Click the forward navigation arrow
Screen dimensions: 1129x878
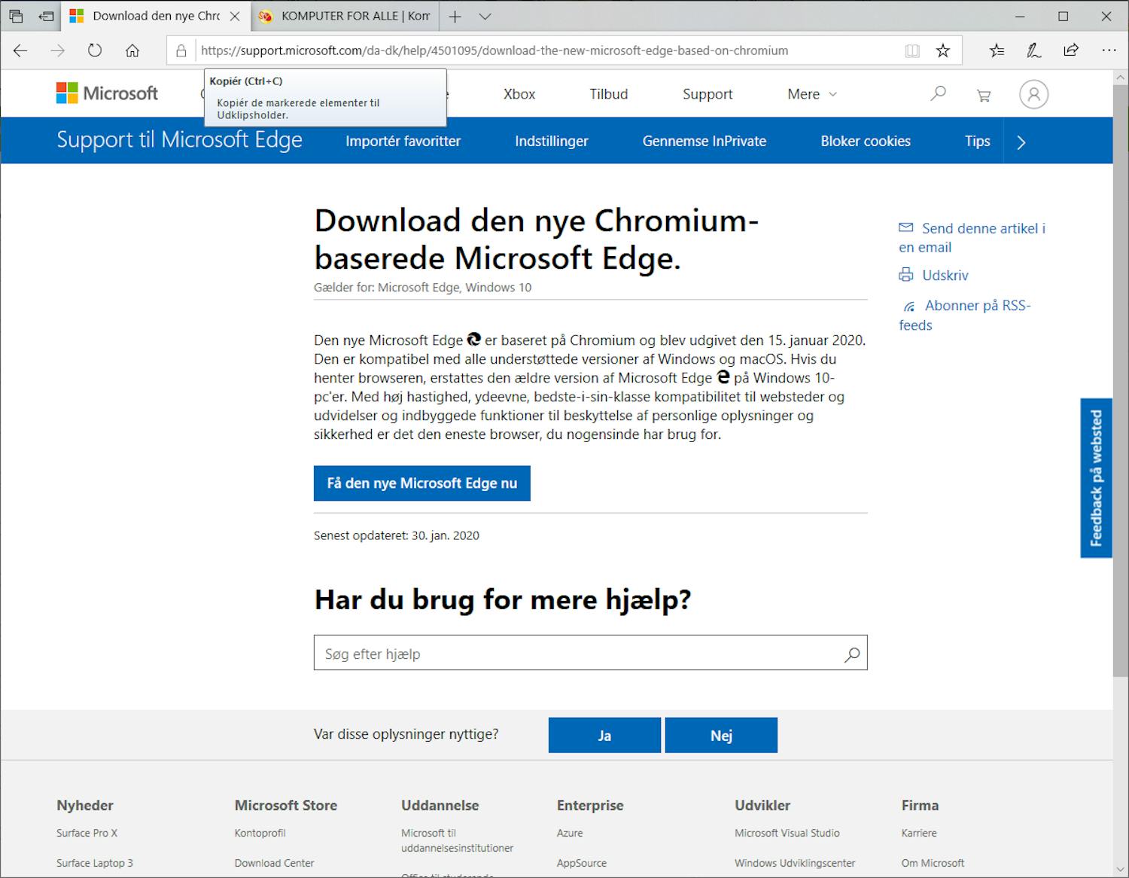(x=57, y=50)
